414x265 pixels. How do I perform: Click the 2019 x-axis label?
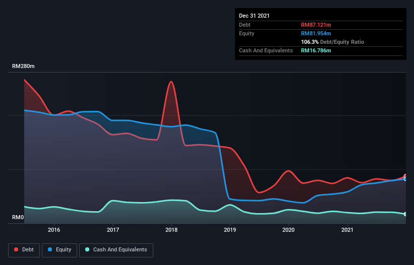tap(230, 230)
